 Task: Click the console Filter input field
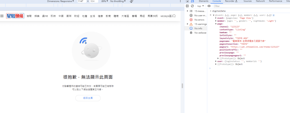point(249,6)
